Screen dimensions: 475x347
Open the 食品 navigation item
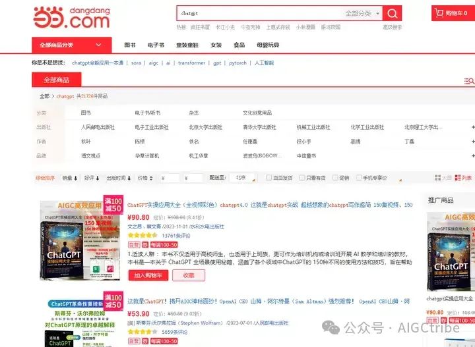(x=239, y=45)
